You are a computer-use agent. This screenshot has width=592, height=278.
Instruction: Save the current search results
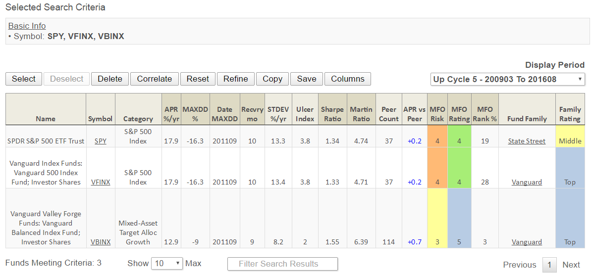307,79
